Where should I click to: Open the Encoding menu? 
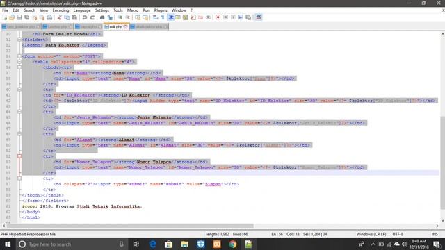tap(60, 10)
